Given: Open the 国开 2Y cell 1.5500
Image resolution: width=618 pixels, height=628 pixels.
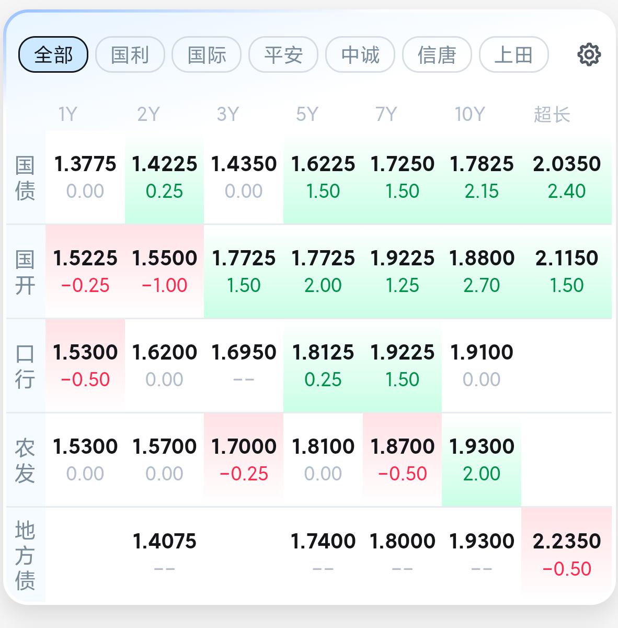Looking at the screenshot, I should tap(164, 272).
